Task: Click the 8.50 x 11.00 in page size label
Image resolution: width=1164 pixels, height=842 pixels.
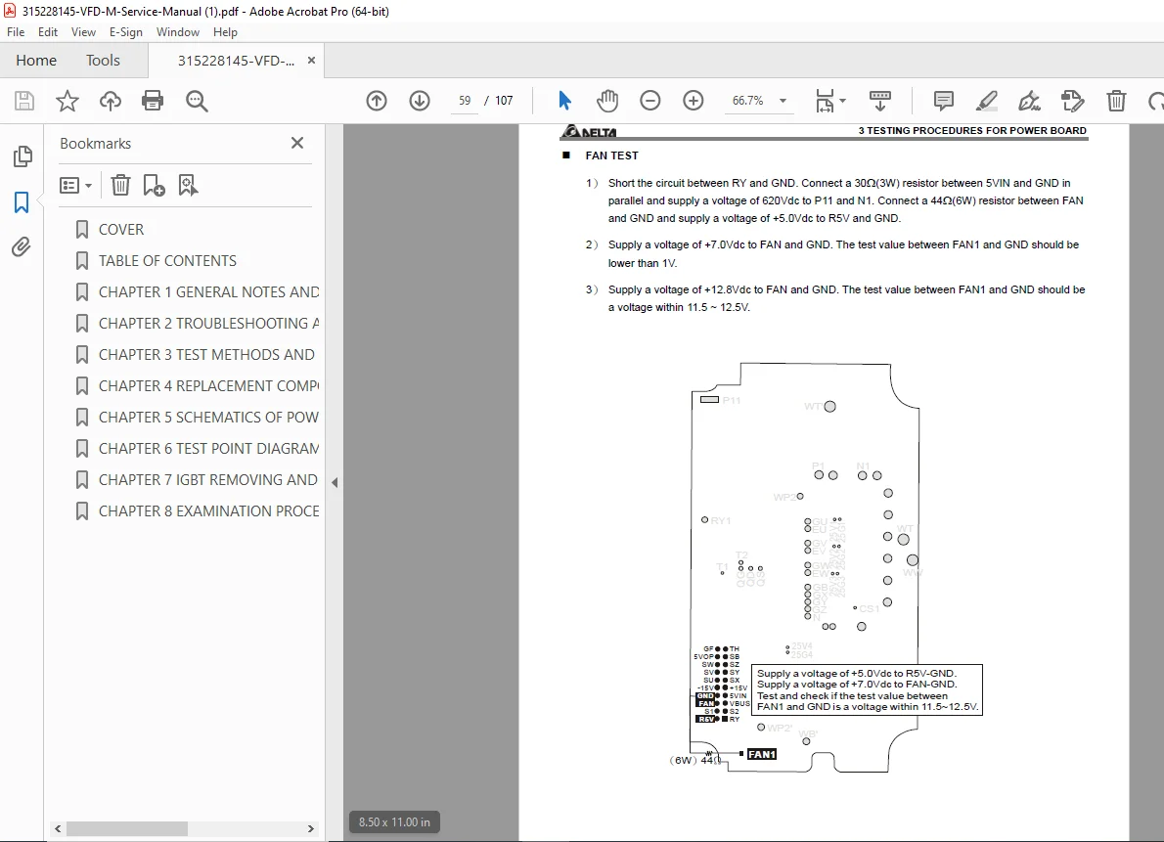Action: tap(394, 821)
